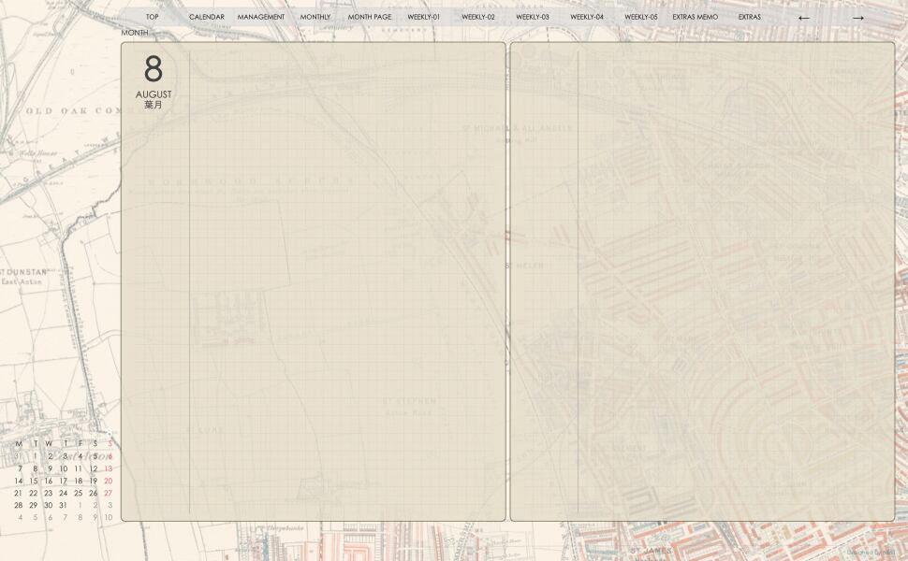
Task: Choose date 18 in mini calendar
Action: [x=79, y=481]
